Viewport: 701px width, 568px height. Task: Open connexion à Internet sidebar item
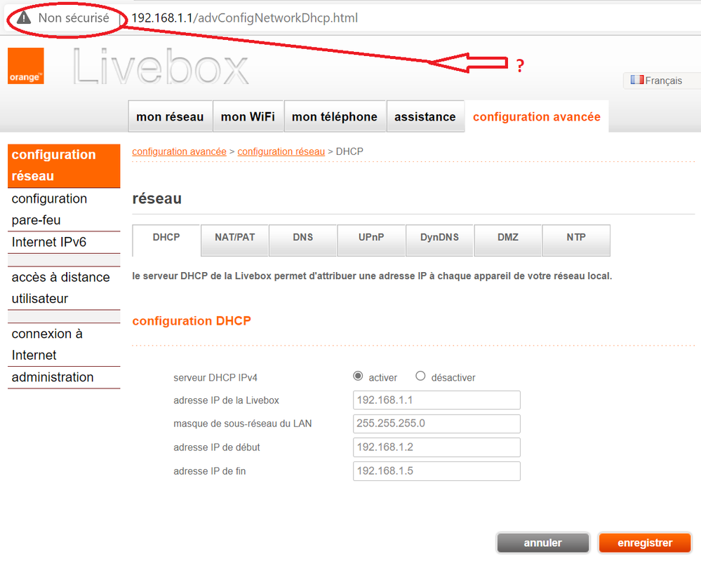pyautogui.click(x=64, y=344)
